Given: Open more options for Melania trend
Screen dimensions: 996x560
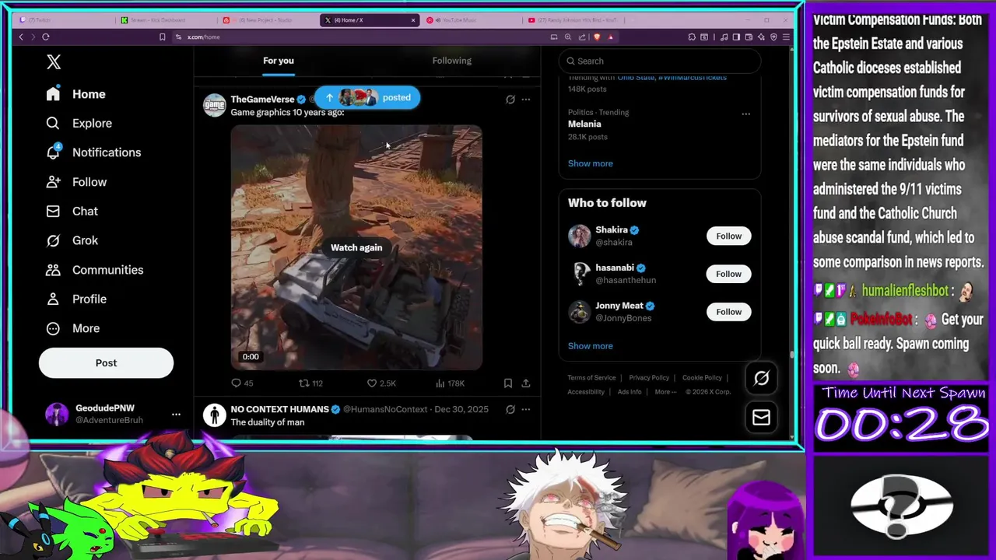Looking at the screenshot, I should (x=745, y=114).
